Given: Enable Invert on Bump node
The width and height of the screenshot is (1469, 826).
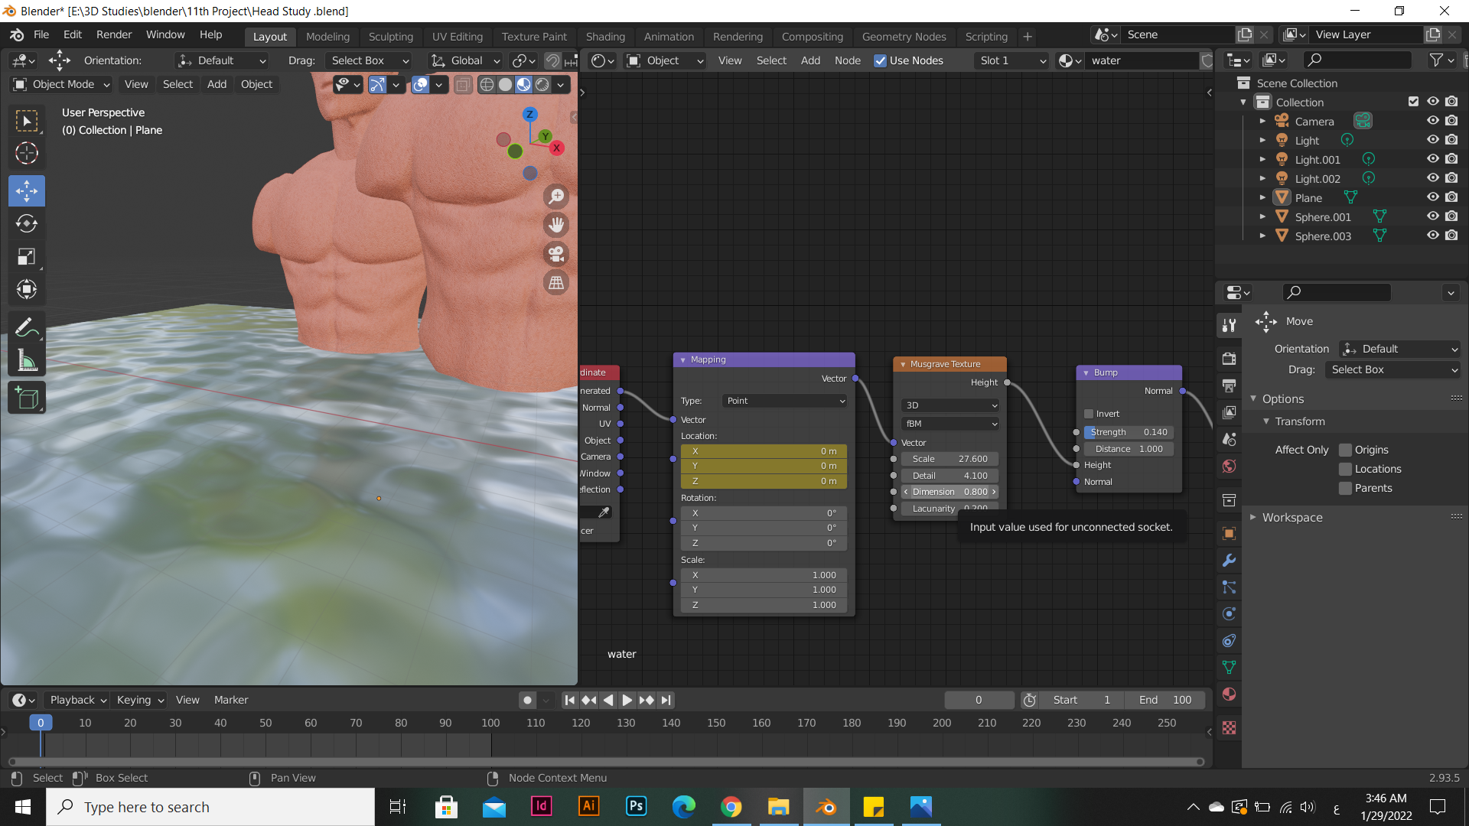Looking at the screenshot, I should point(1089,414).
